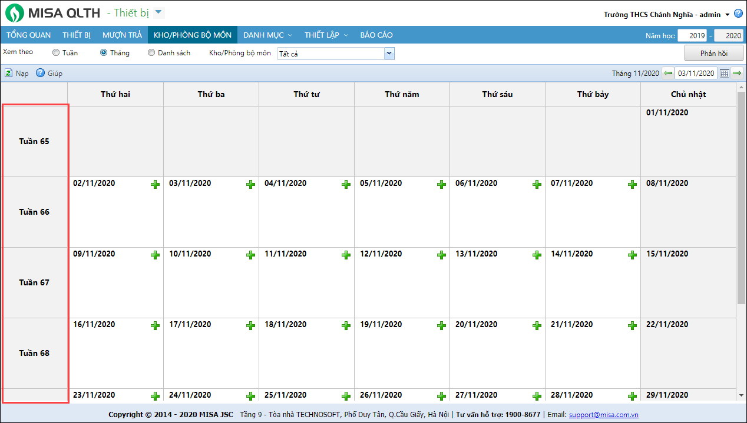Add entry on 04/11/2020 with plus icon
The width and height of the screenshot is (747, 423).
pos(346,184)
